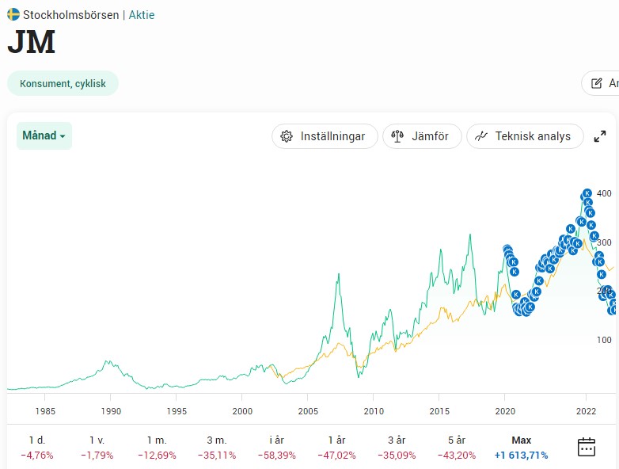Click the 2022 label on time axis
This screenshot has width=619, height=469.
click(586, 411)
